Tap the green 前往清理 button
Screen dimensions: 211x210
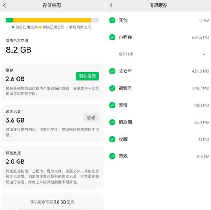coord(87,76)
